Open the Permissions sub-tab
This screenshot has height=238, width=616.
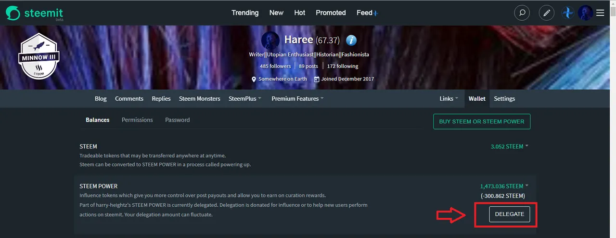[137, 120]
